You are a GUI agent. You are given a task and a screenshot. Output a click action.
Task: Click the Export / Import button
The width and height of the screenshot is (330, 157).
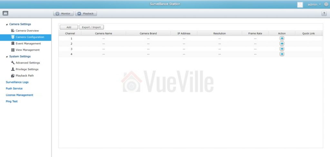tap(91, 27)
